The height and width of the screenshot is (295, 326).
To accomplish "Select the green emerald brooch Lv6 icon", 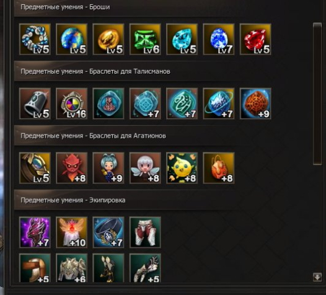I will pyautogui.click(x=145, y=39).
